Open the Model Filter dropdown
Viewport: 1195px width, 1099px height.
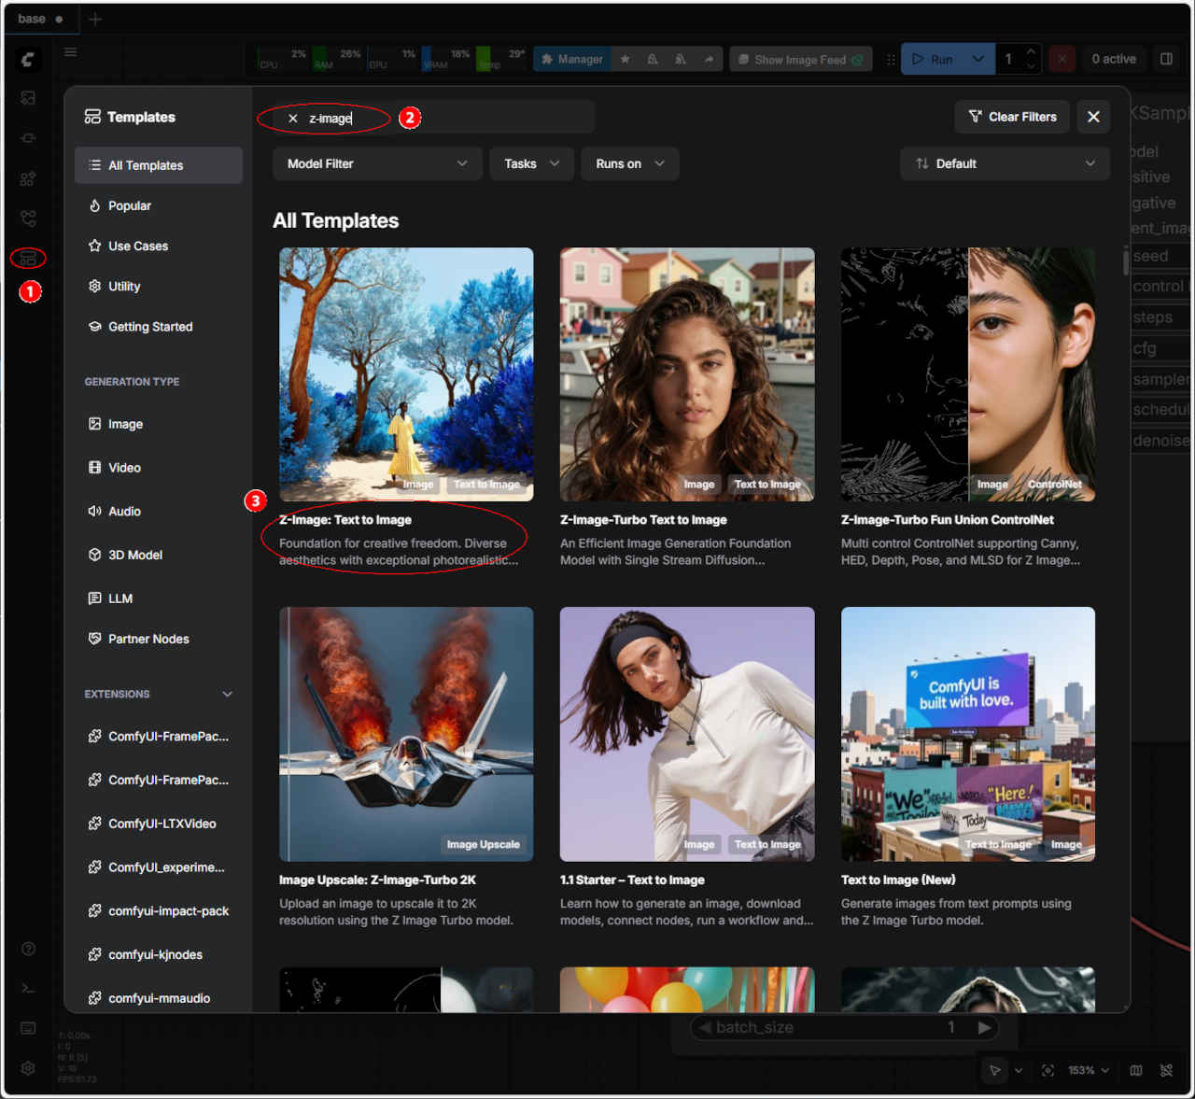376,163
